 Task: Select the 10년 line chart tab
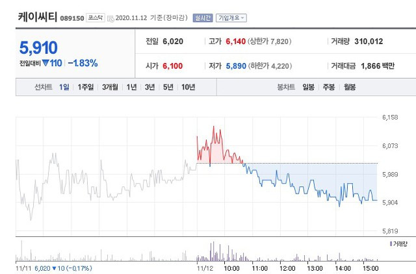pos(188,87)
